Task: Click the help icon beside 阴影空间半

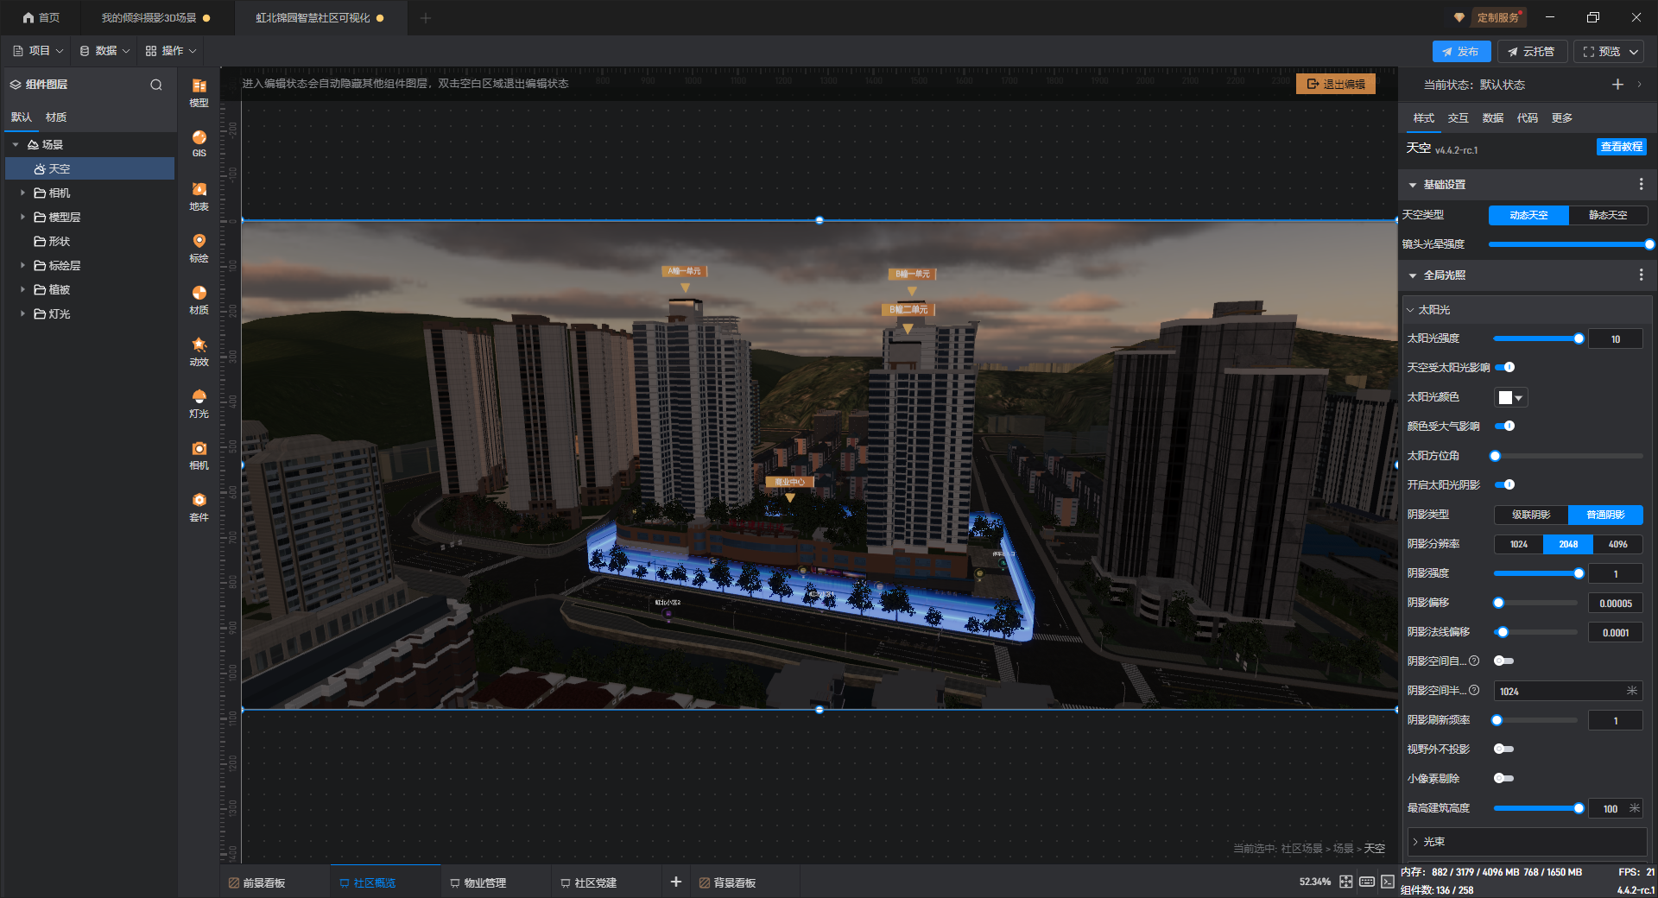Action: (x=1474, y=690)
